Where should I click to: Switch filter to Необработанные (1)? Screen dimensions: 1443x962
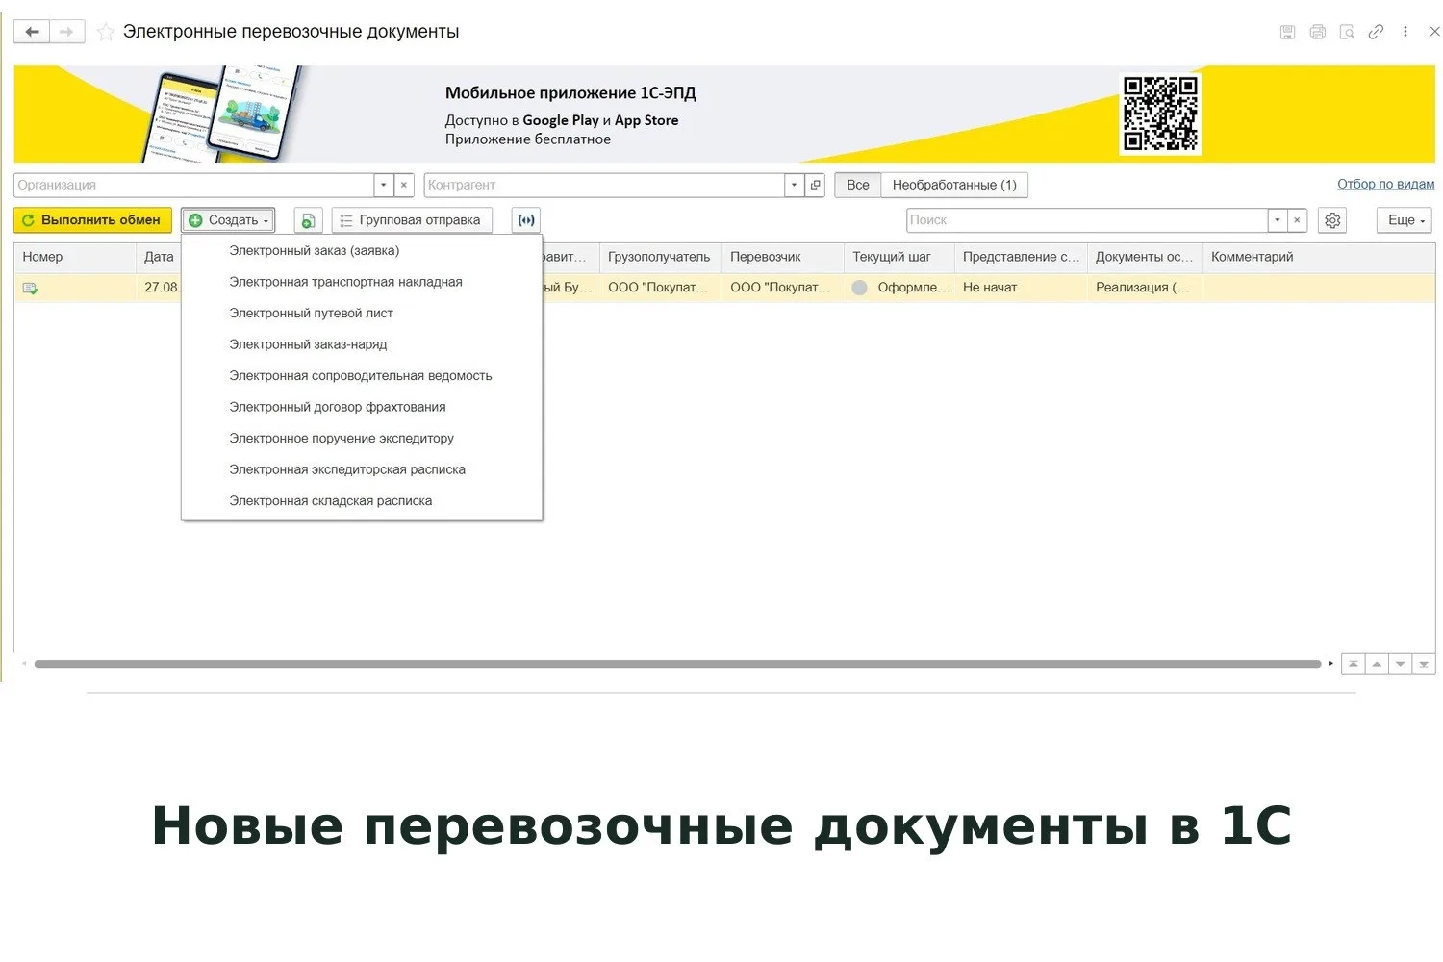point(954,185)
